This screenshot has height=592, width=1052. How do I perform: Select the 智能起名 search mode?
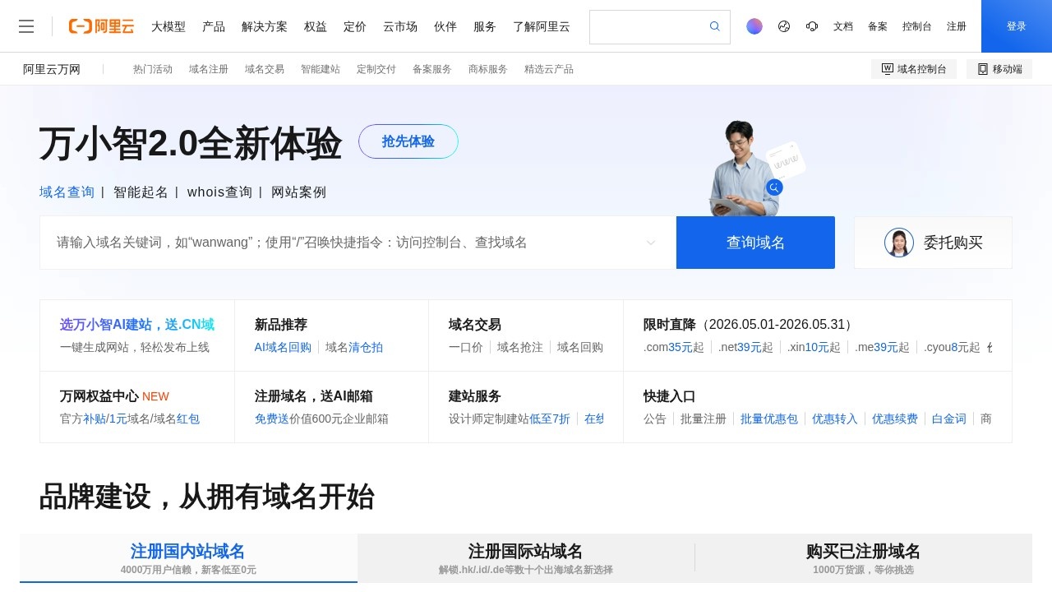(x=141, y=192)
